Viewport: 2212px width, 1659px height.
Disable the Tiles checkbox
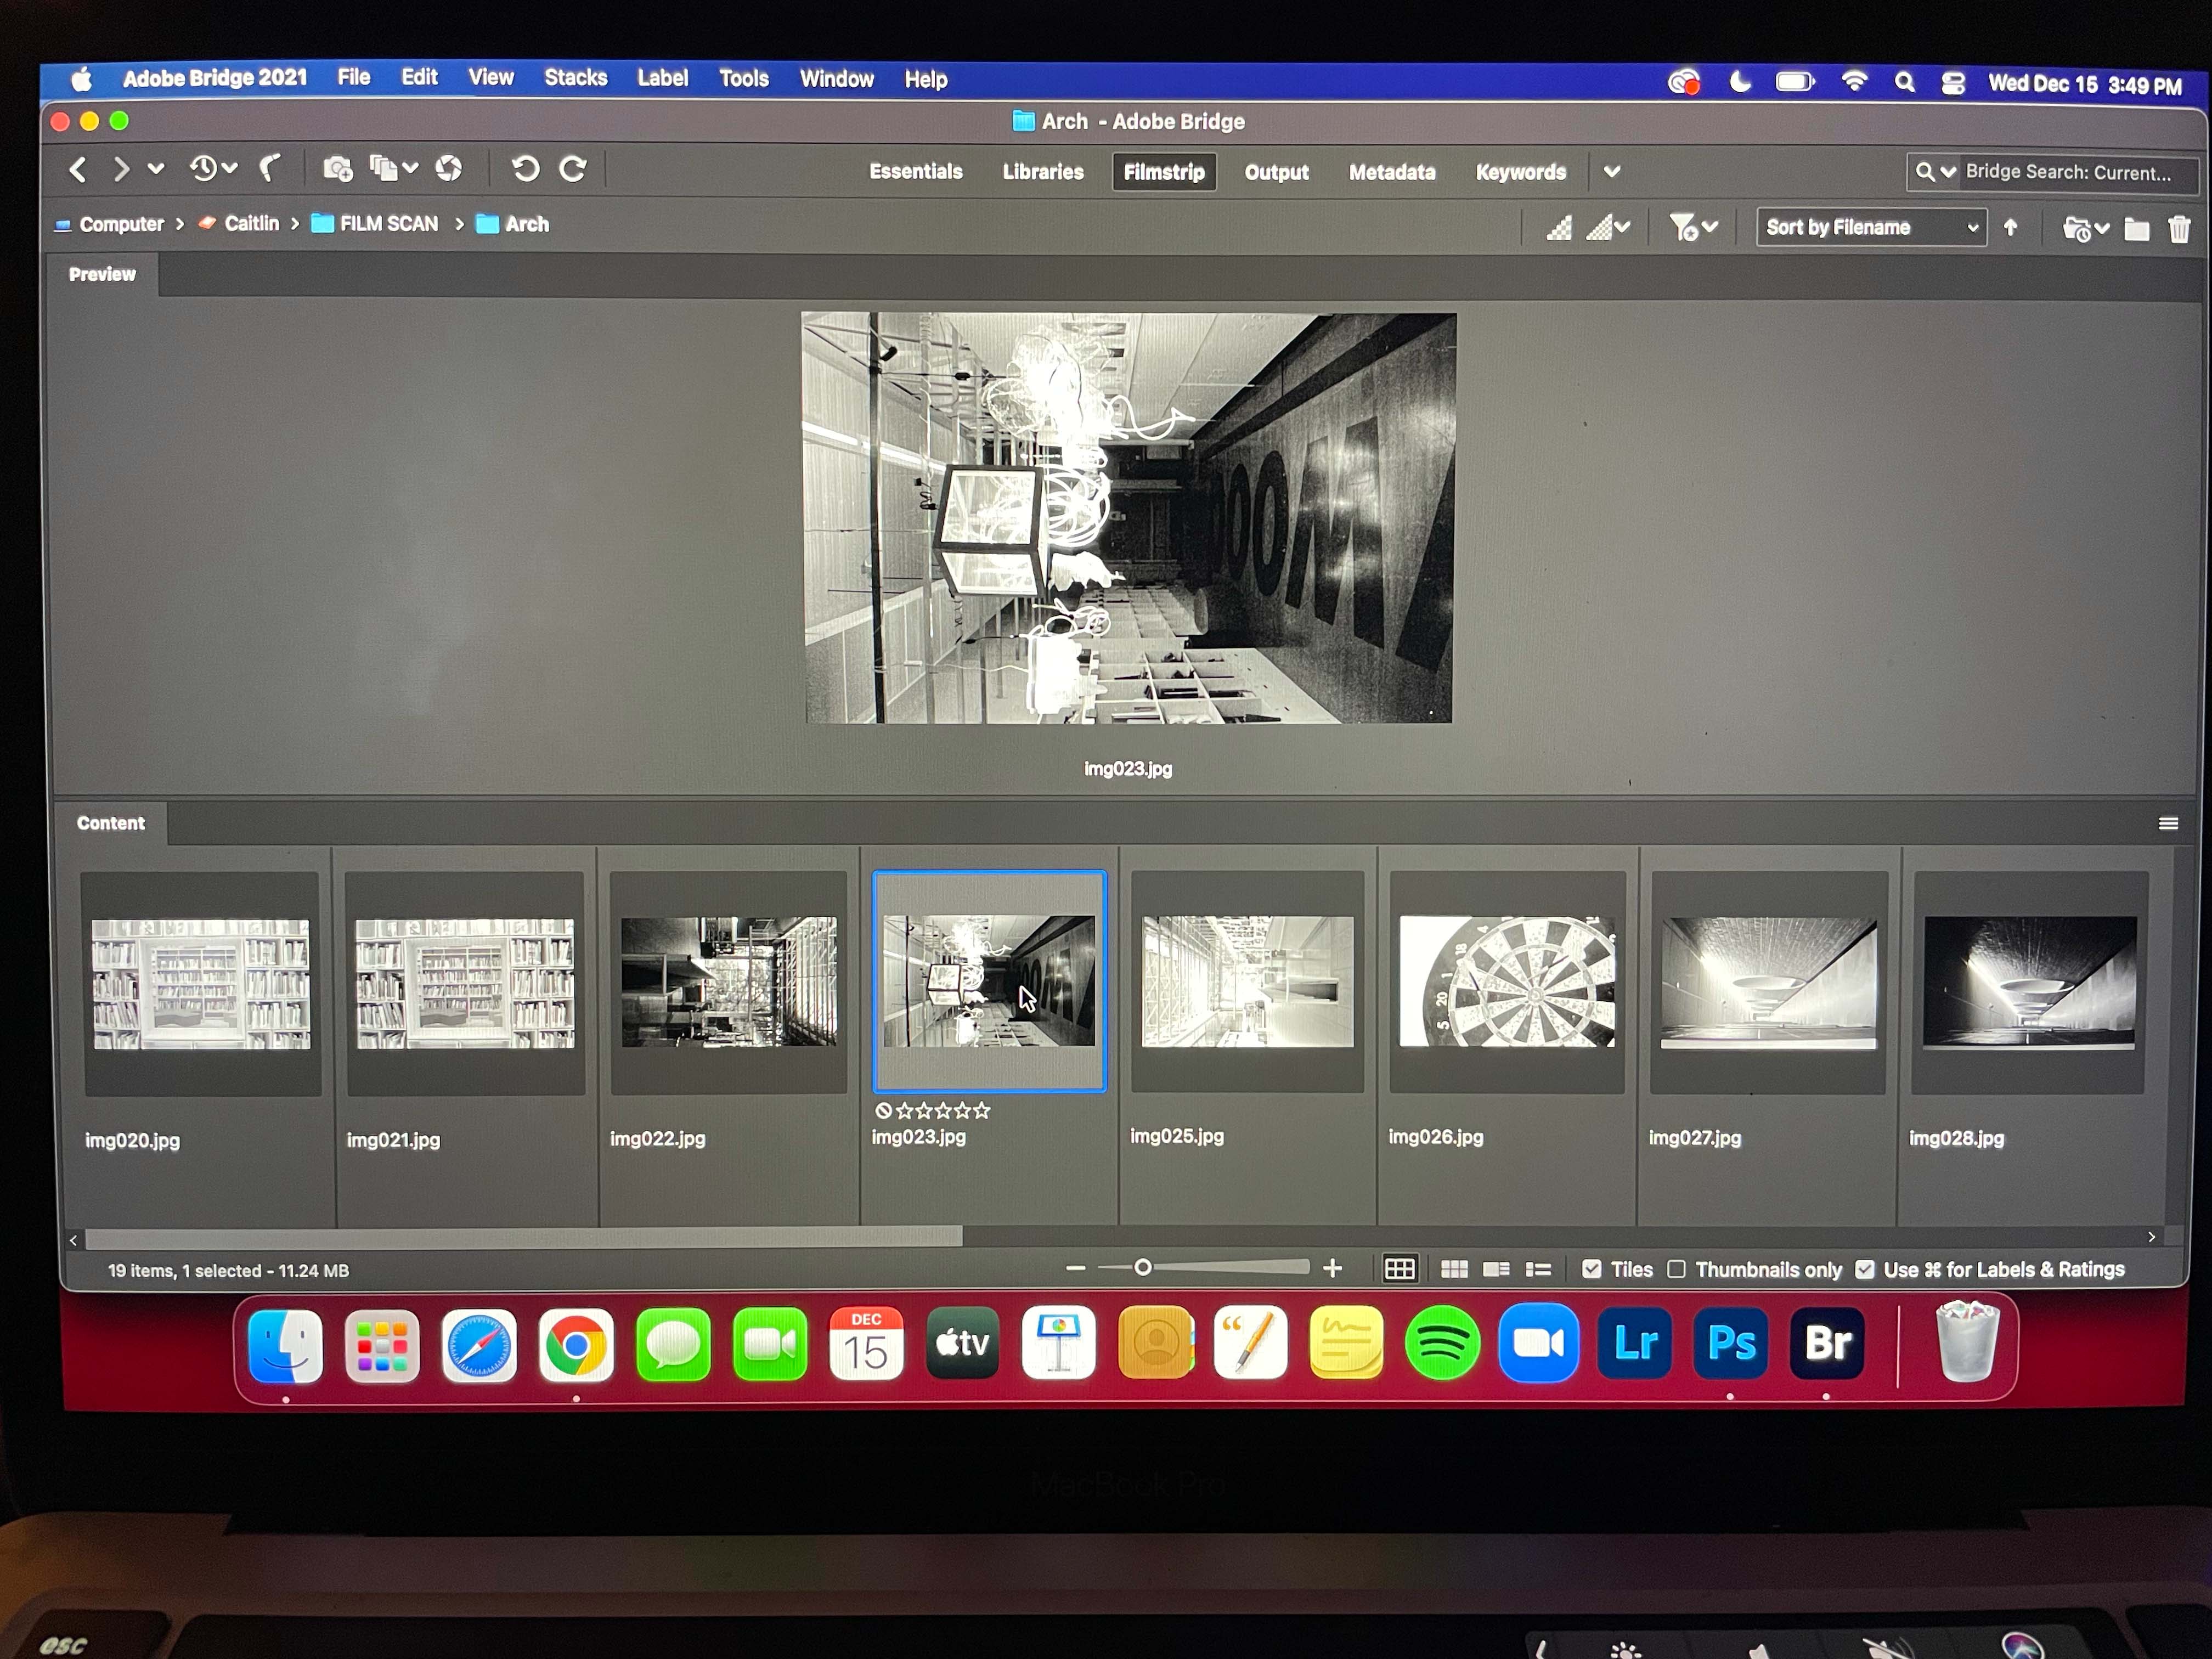pos(1591,1269)
